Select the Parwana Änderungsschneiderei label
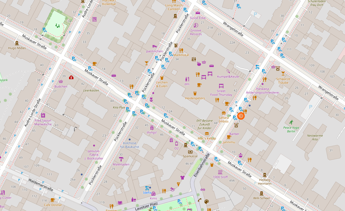 262,91
